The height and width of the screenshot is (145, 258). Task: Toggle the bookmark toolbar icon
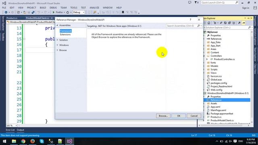(x=123, y=12)
